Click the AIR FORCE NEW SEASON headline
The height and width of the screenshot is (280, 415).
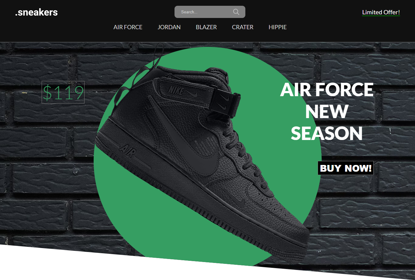(x=327, y=111)
